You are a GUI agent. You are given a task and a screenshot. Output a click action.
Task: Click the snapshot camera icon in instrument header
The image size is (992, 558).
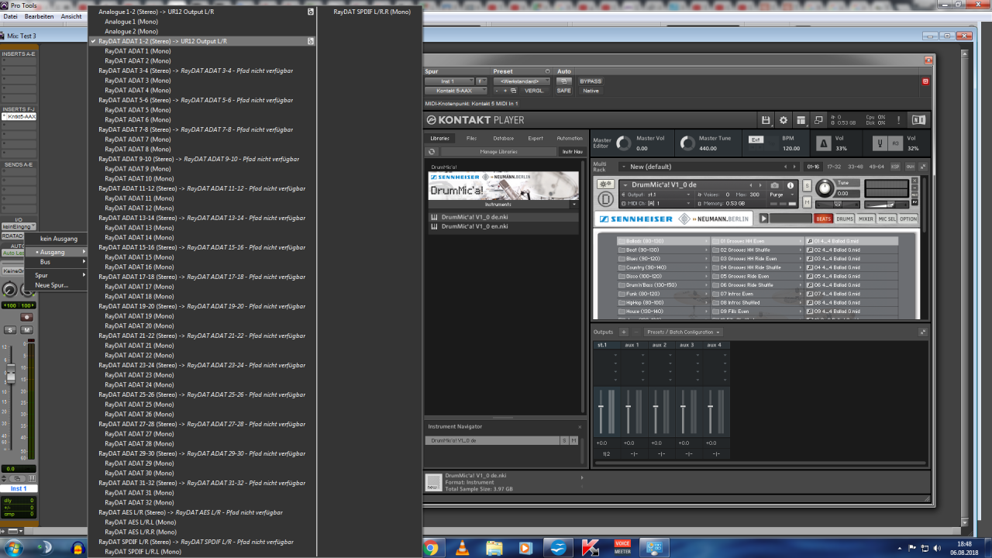(774, 185)
